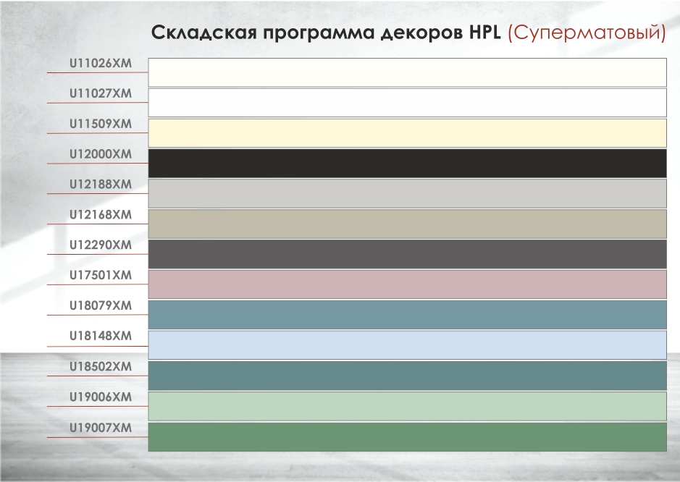Image resolution: width=680 pixels, height=482 pixels.
Task: Select the U12000XM code label
Action: coord(99,155)
